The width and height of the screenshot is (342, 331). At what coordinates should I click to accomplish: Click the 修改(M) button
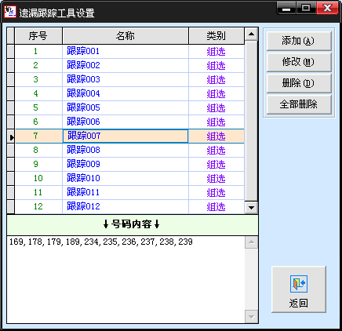click(299, 62)
